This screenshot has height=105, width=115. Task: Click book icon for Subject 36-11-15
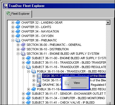[x=28, y=62]
